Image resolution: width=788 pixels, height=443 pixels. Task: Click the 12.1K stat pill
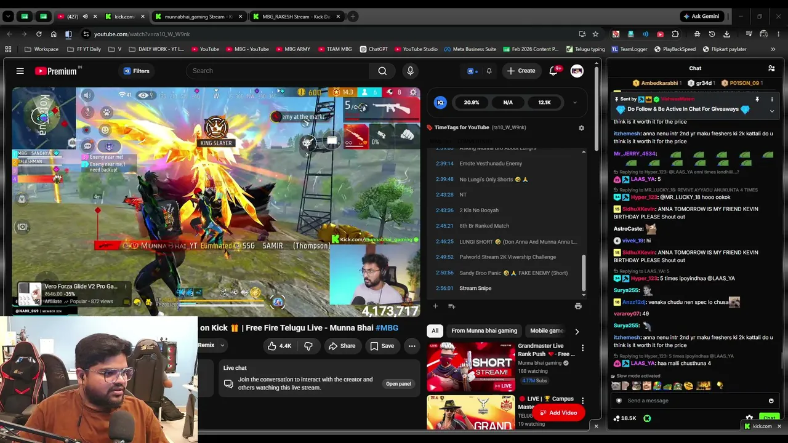tap(544, 103)
